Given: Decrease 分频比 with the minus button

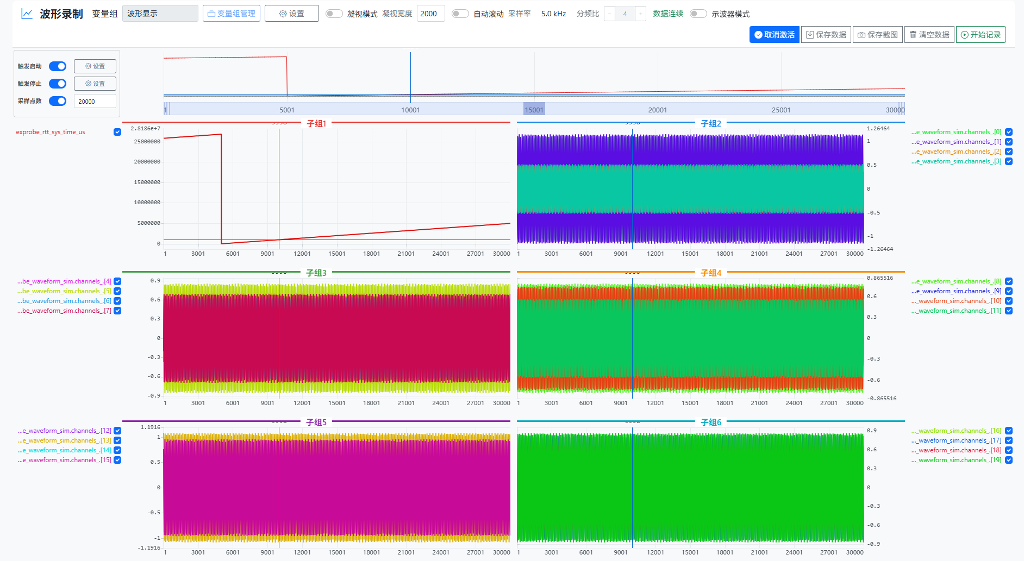Looking at the screenshot, I should [x=609, y=14].
